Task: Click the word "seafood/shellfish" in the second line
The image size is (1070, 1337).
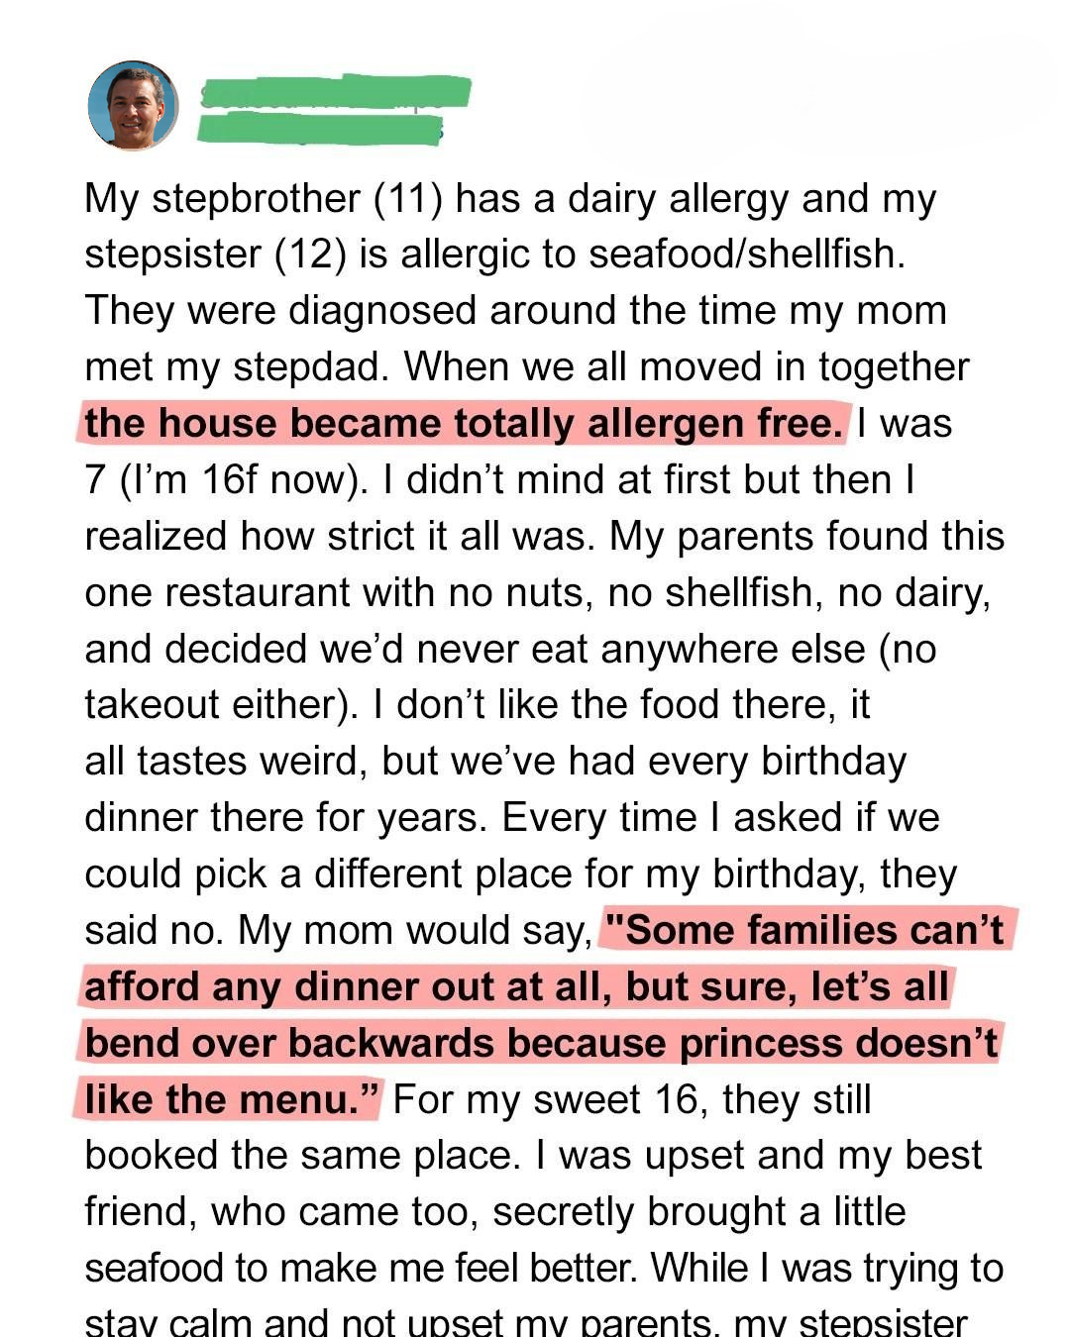Action: pos(745,255)
